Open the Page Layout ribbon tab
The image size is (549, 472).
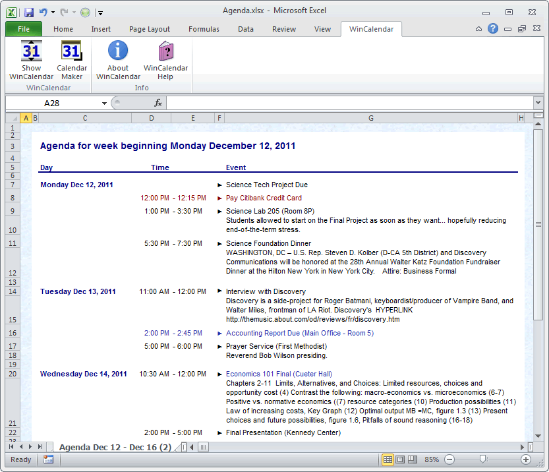[x=150, y=29]
